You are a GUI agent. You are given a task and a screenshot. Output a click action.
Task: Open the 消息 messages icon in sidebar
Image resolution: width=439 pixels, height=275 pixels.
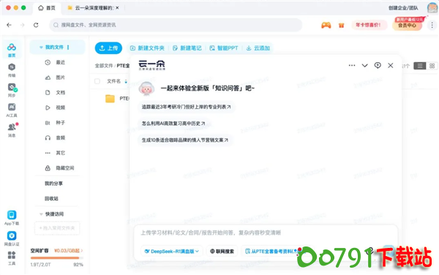[12, 129]
